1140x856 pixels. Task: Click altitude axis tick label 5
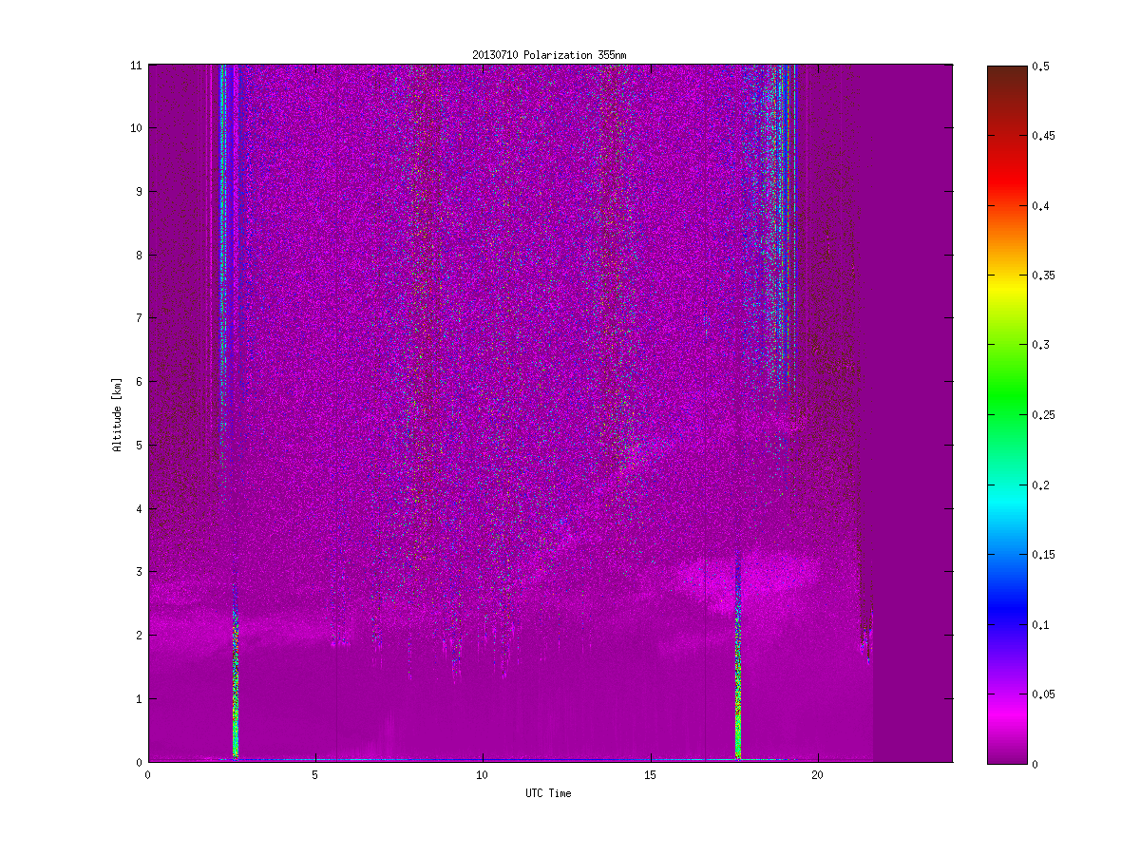140,445
